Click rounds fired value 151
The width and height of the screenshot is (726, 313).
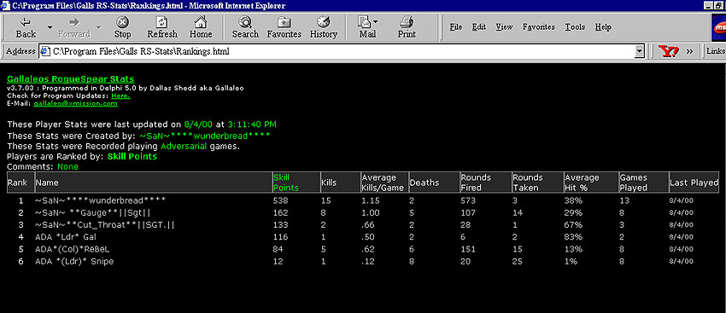(x=469, y=249)
